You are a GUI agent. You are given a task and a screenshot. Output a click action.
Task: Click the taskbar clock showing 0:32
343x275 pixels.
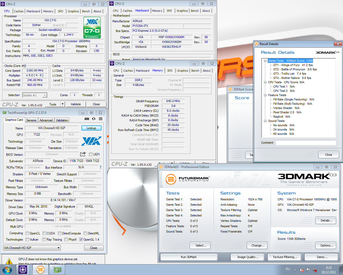[x=329, y=270]
